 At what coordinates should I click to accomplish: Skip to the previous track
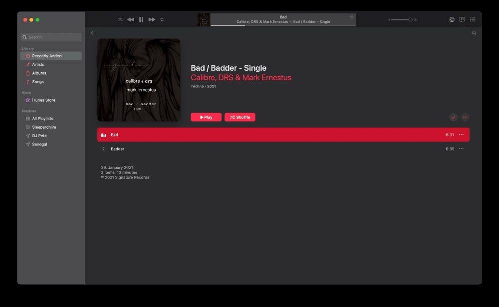(x=130, y=19)
